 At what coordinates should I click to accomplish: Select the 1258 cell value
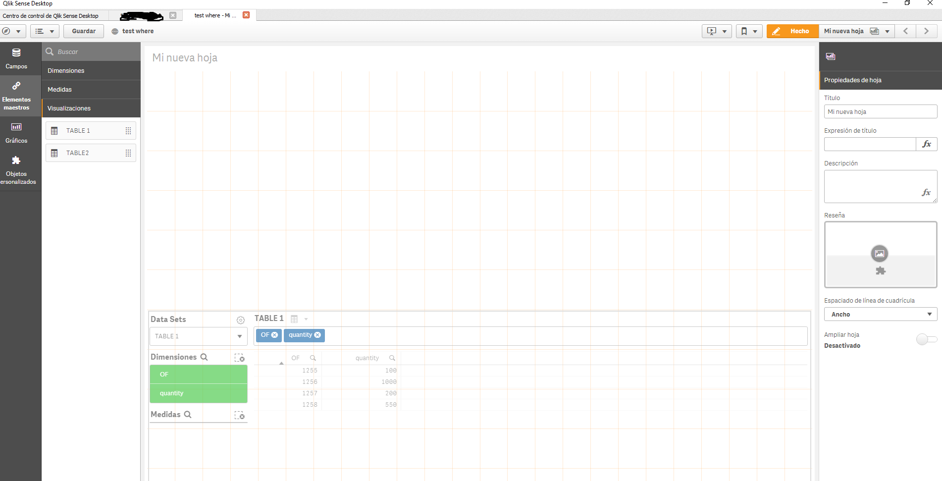tap(310, 405)
